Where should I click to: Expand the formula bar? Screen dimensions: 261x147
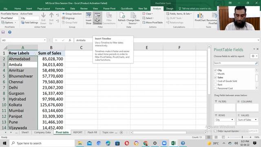(x=258, y=40)
